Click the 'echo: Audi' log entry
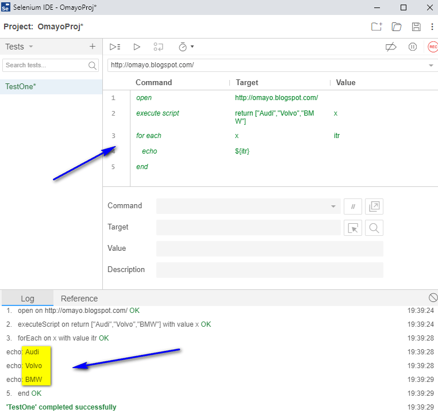The width and height of the screenshot is (438, 413). tap(22, 352)
